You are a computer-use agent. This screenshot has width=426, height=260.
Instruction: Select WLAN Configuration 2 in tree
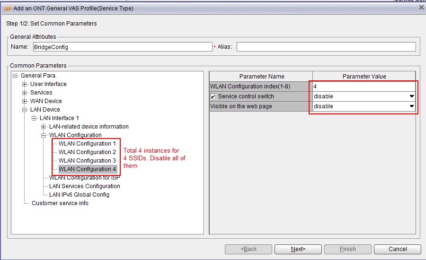(87, 152)
